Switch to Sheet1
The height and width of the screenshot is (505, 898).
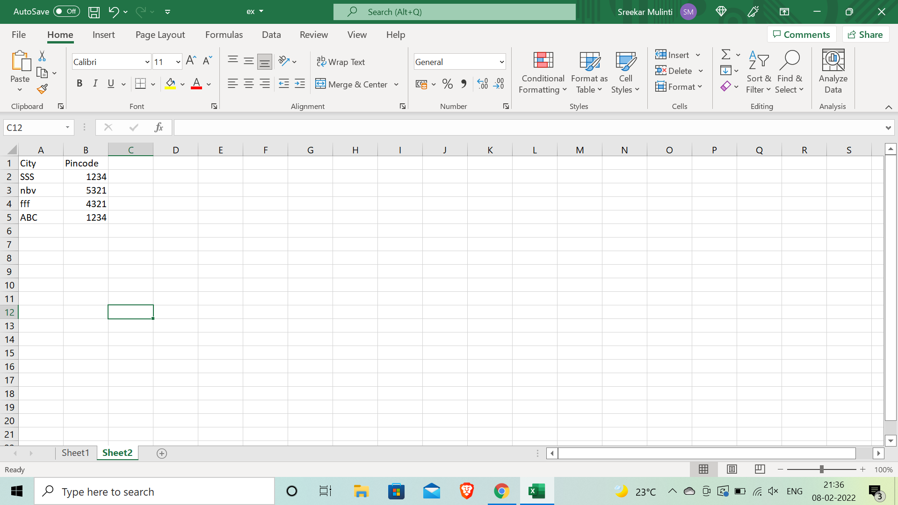tap(75, 453)
